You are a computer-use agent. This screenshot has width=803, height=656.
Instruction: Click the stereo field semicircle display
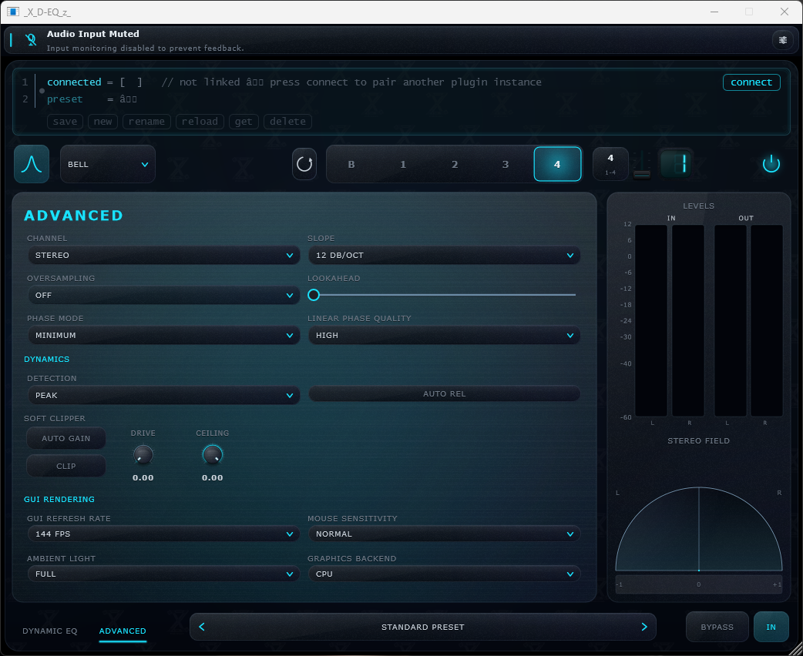[698, 529]
